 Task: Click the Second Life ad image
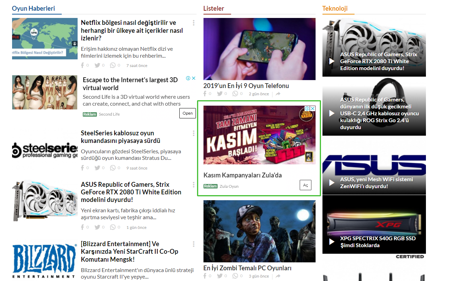pos(45,93)
